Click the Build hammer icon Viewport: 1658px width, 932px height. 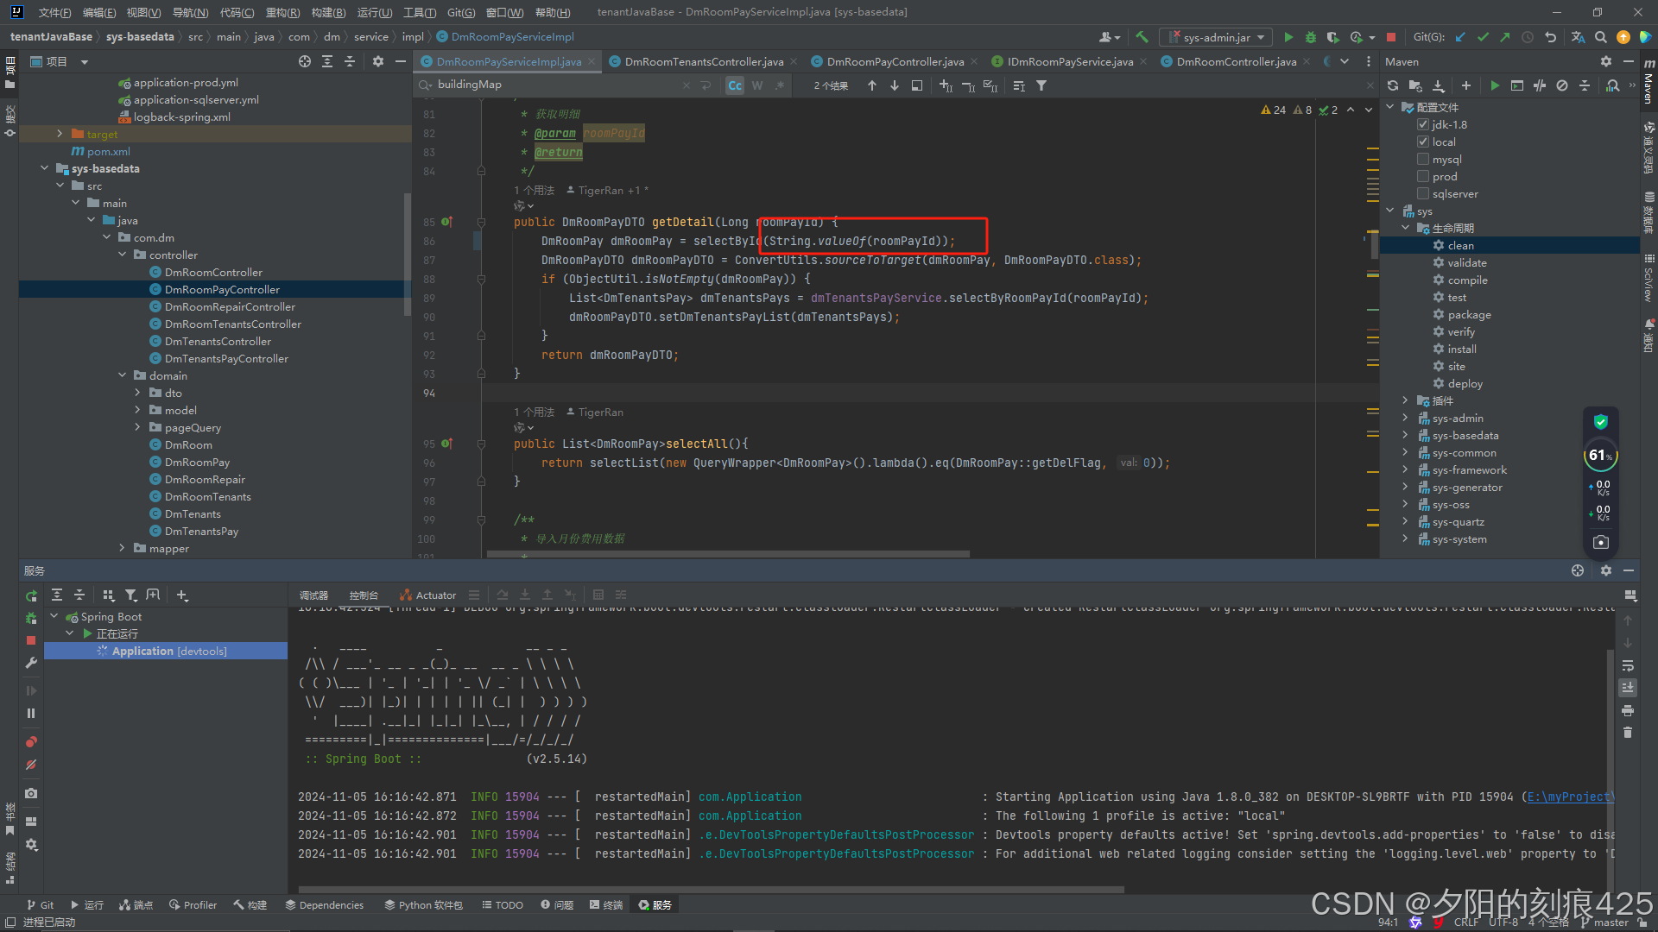(1142, 37)
